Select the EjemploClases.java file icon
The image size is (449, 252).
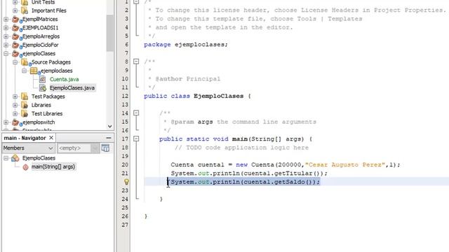tap(42, 87)
